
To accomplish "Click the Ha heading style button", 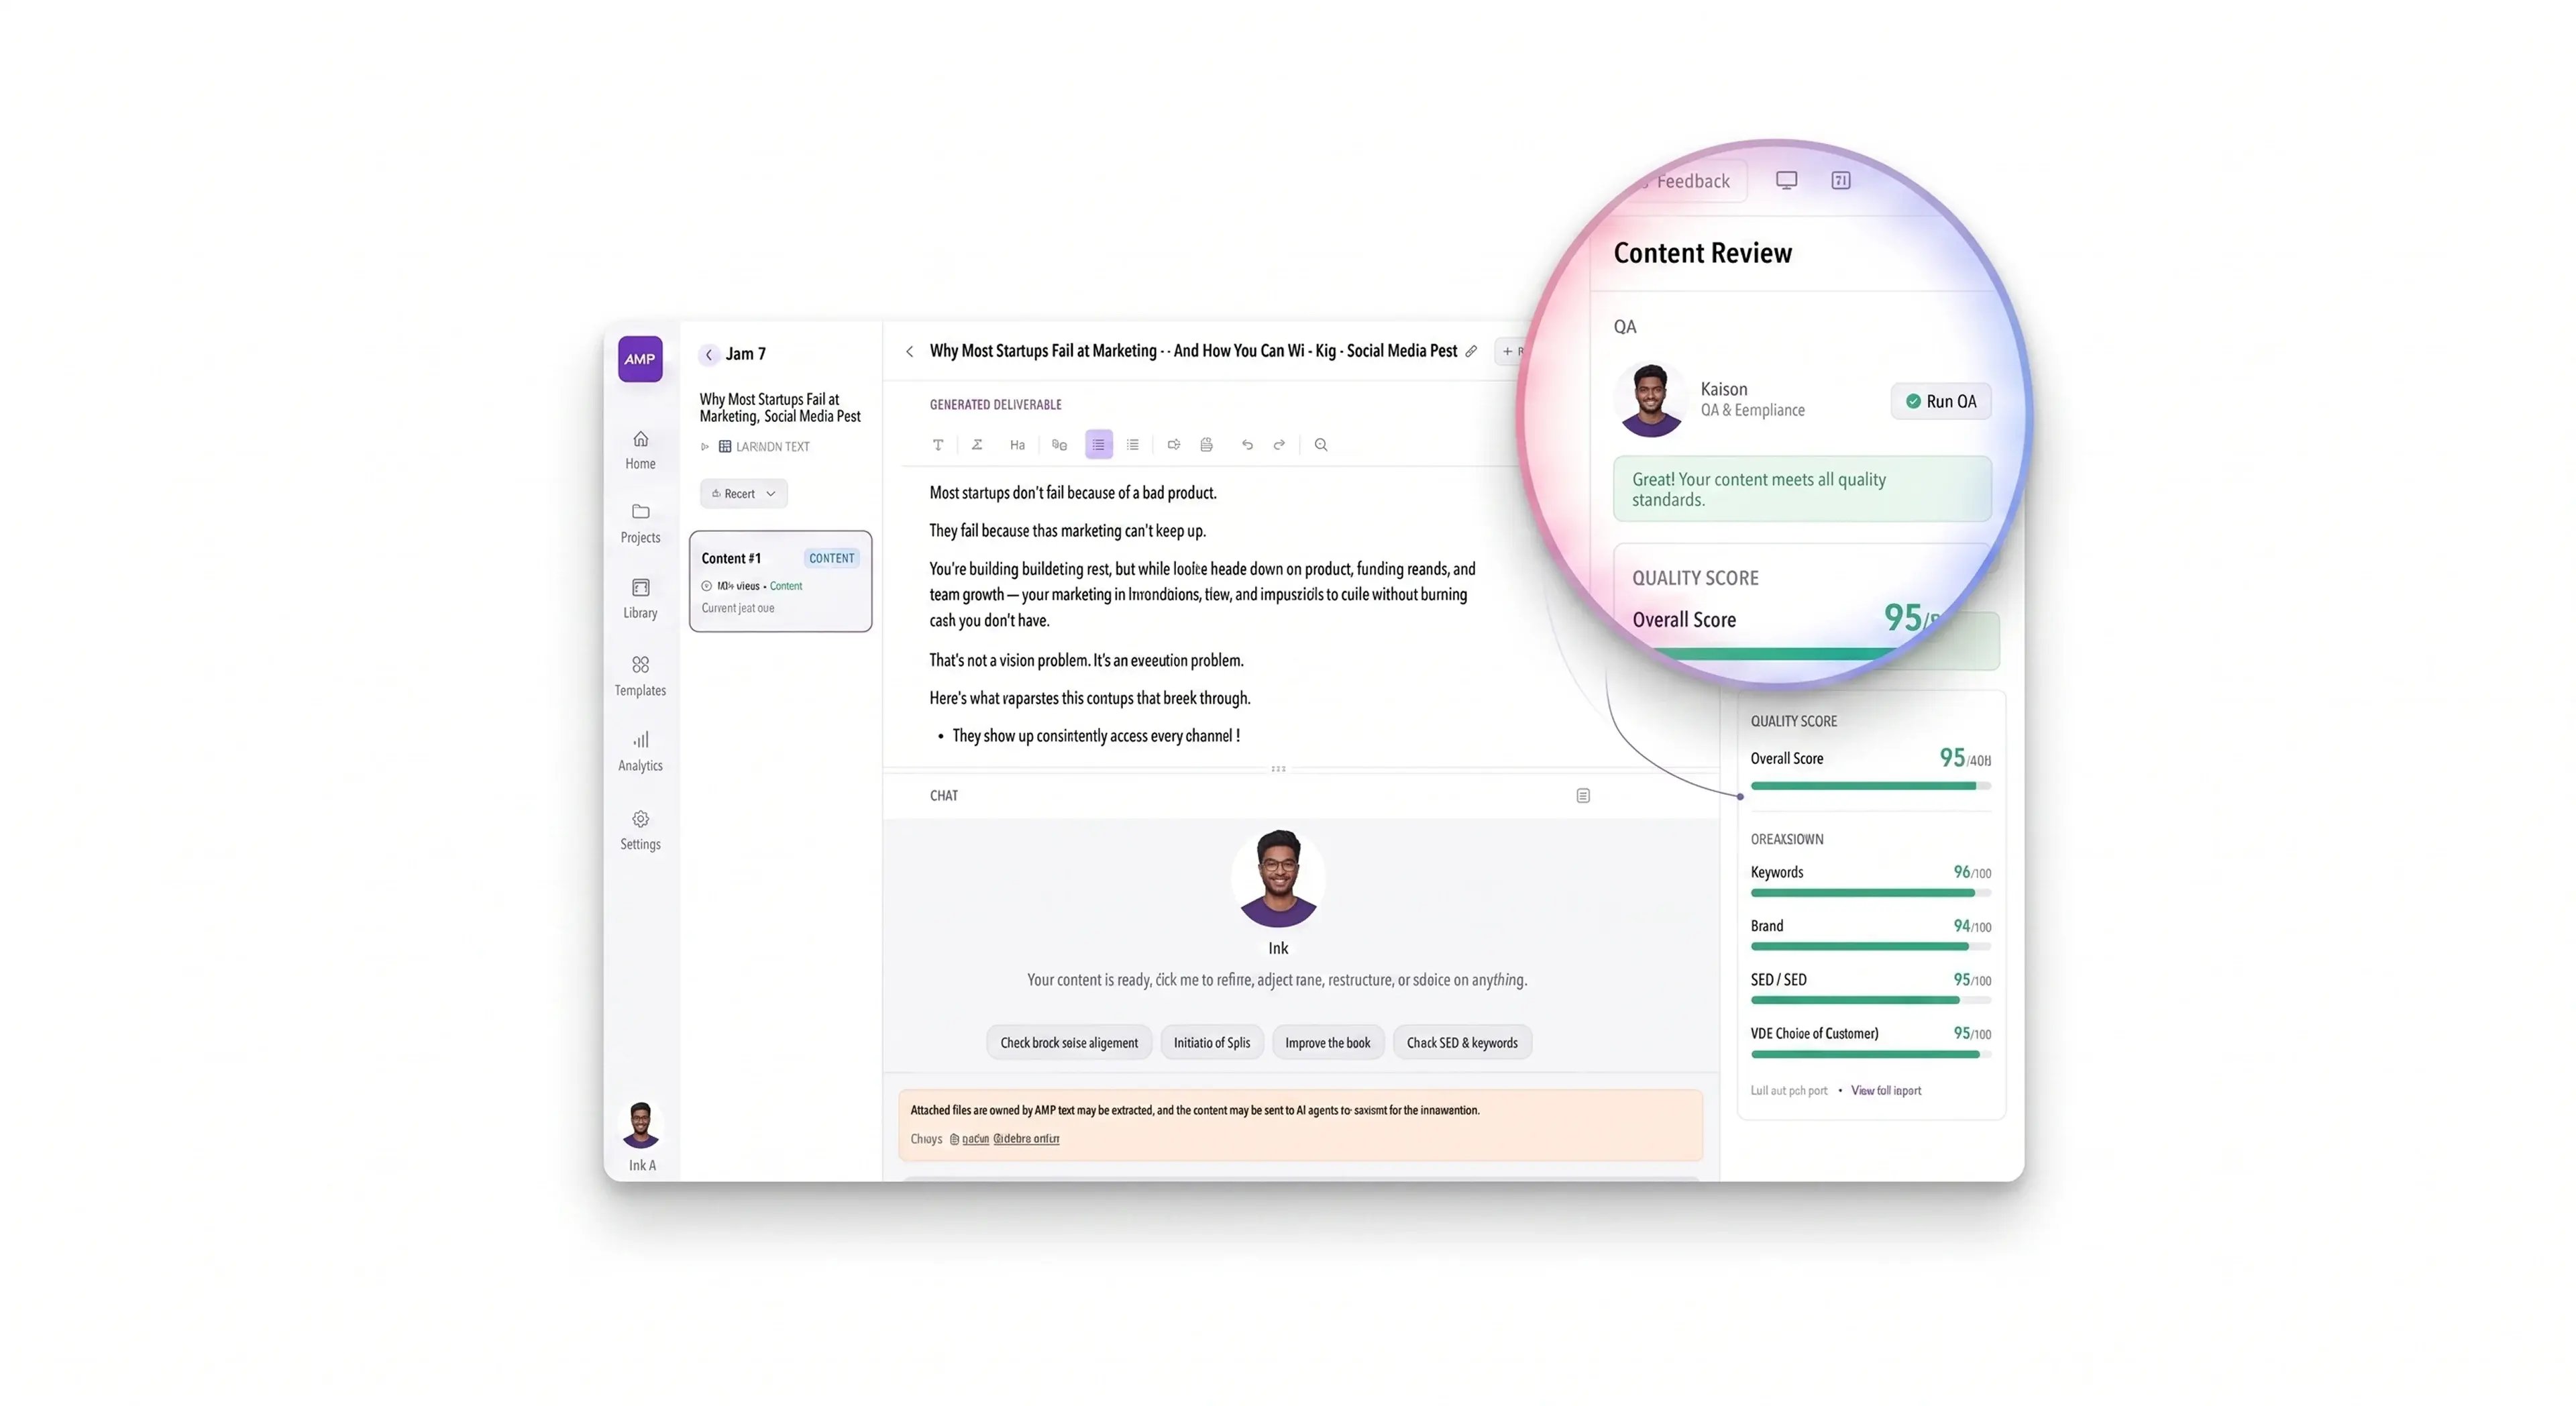I will point(1017,445).
